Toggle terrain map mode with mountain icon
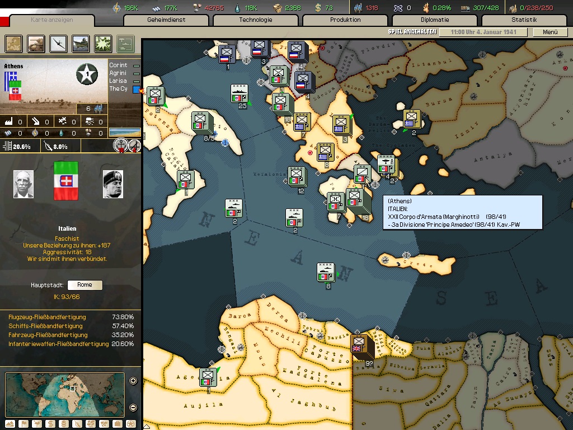The image size is (573, 430). 10,424
